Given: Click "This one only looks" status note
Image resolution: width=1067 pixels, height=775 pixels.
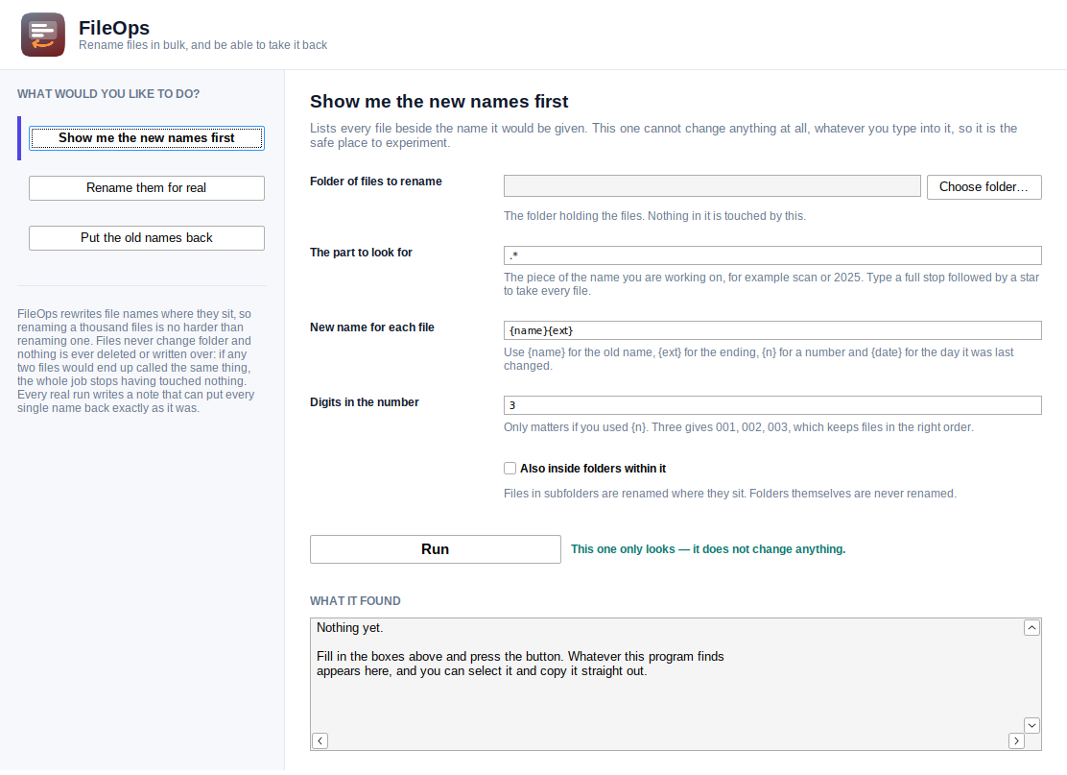Looking at the screenshot, I should [x=708, y=549].
